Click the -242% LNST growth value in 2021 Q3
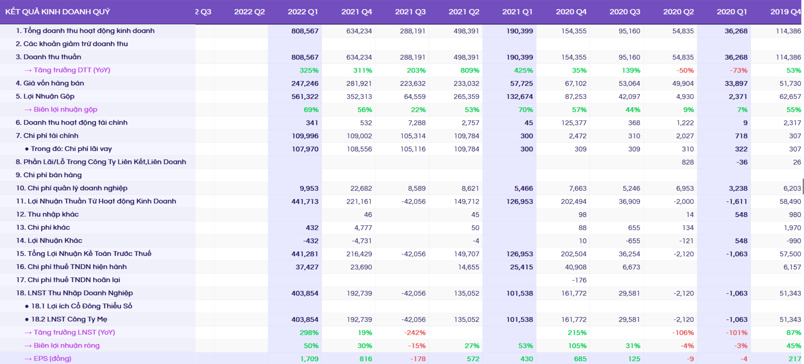 (x=415, y=333)
